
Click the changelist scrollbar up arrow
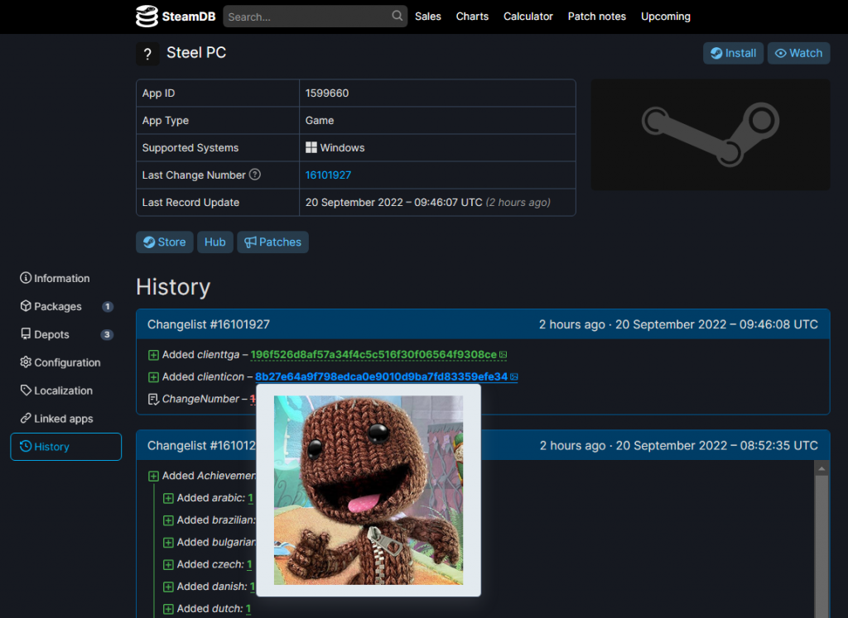tap(821, 468)
